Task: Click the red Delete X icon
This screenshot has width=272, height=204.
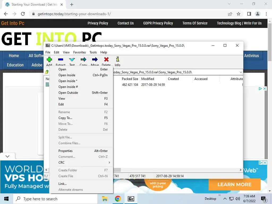Action: coord(106,59)
